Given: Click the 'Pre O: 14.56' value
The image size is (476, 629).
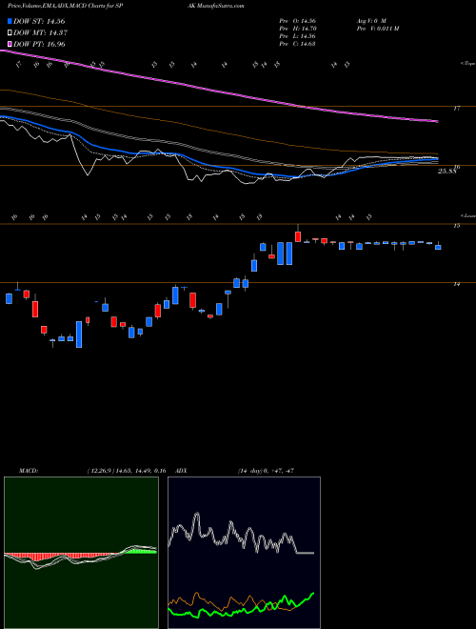Looking at the screenshot, I should [x=298, y=20].
